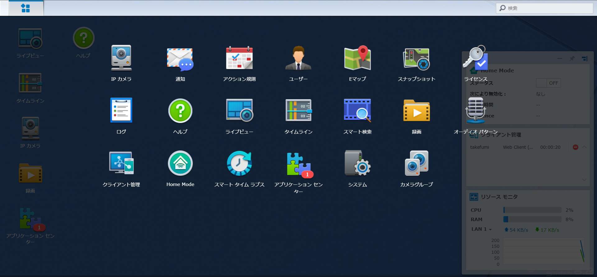This screenshot has height=277, width=597.
Task: Click the リソース モニタ widget title
Action: click(499, 197)
